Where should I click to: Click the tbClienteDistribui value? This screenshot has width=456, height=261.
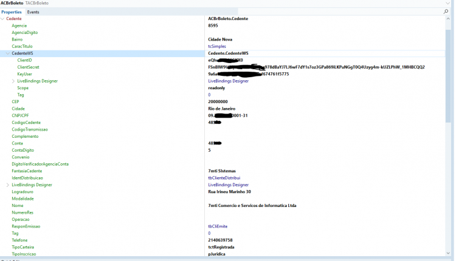point(224,178)
